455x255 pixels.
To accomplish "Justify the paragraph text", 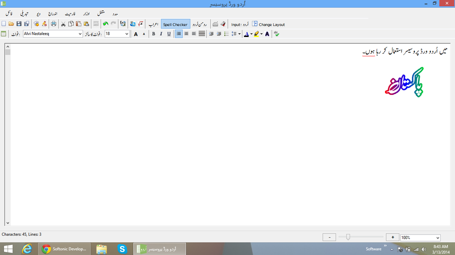I will 202,34.
